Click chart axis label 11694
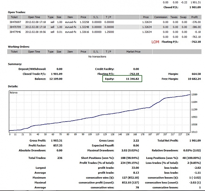Viewport: 205px width, 191px height. (x=194, y=102)
